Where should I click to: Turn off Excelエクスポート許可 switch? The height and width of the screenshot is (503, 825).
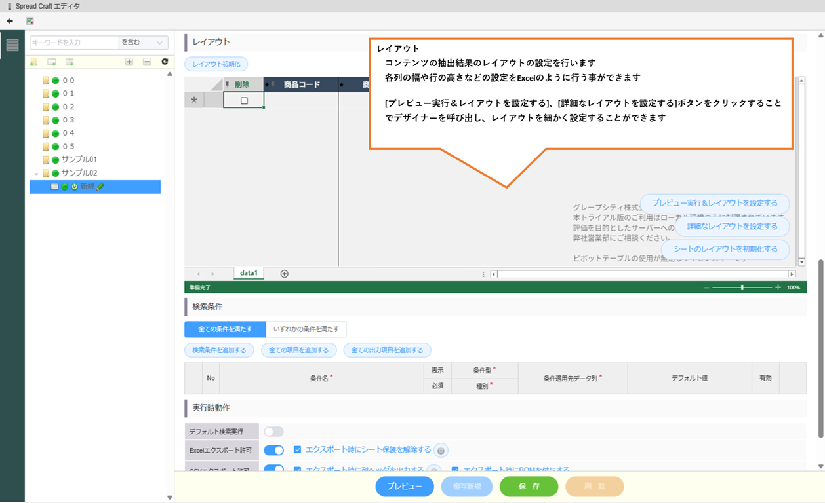273,450
